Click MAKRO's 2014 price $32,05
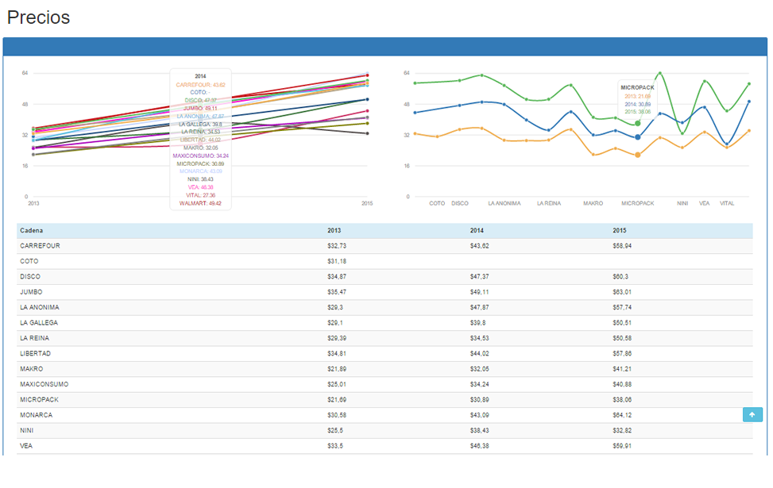The height and width of the screenshot is (488, 773). tap(480, 369)
